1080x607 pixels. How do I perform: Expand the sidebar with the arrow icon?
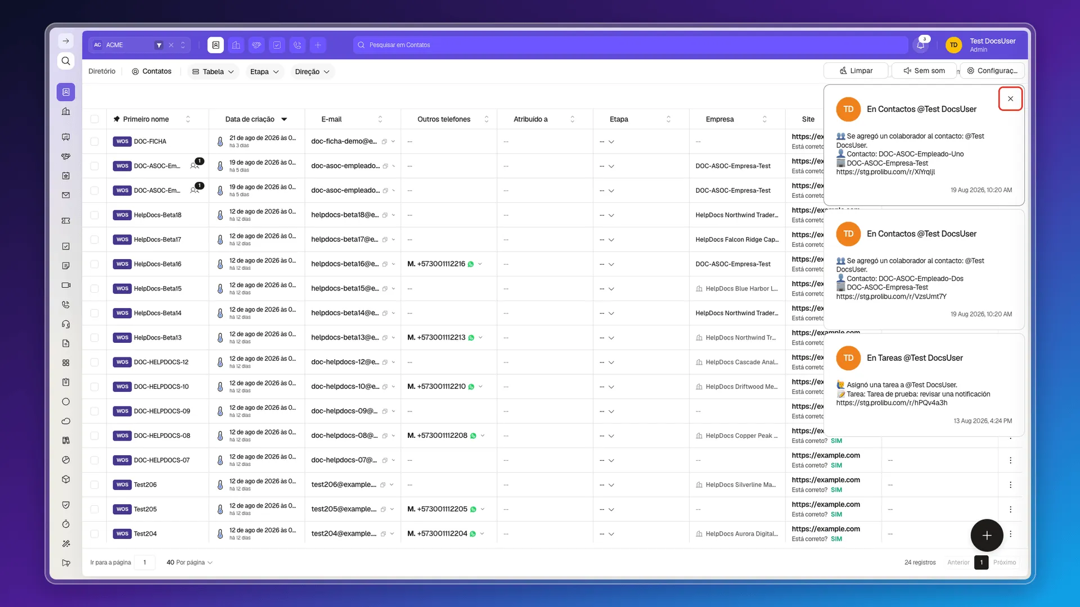coord(66,41)
